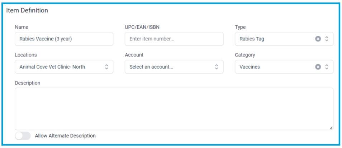Click the Locations field label
Image resolution: width=342 pixels, height=148 pixels.
coord(26,55)
